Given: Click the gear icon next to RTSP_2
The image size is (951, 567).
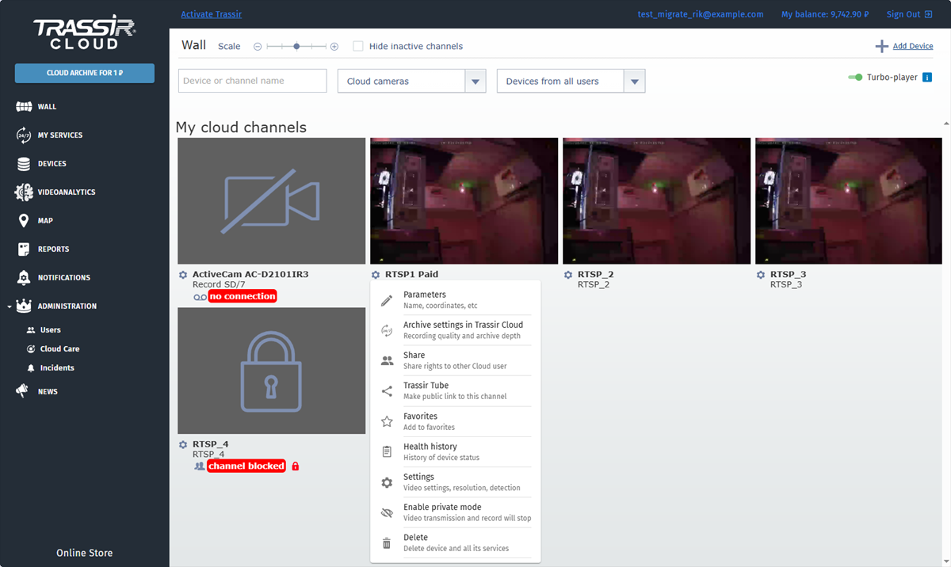Looking at the screenshot, I should (x=568, y=275).
